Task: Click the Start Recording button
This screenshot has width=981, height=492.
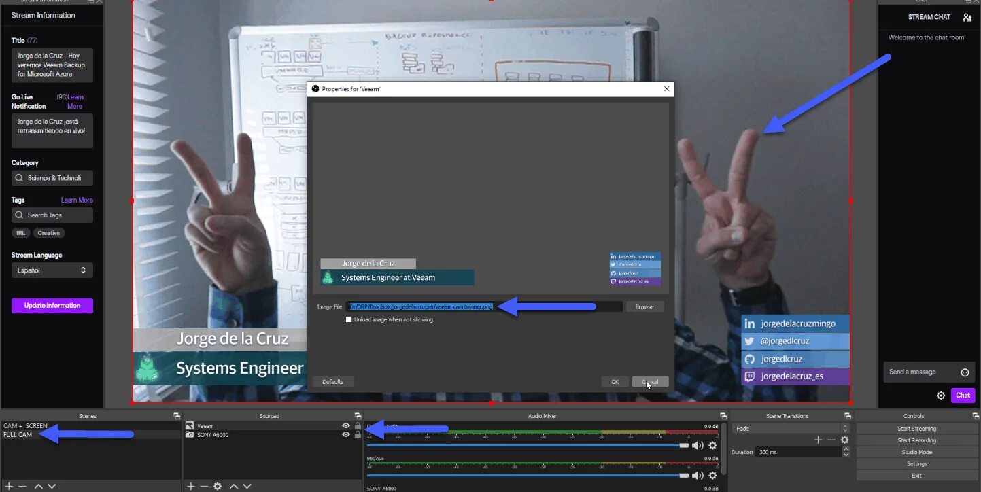Action: tap(916, 440)
